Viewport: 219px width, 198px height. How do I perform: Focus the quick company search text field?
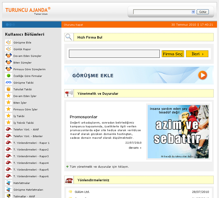click(x=114, y=54)
